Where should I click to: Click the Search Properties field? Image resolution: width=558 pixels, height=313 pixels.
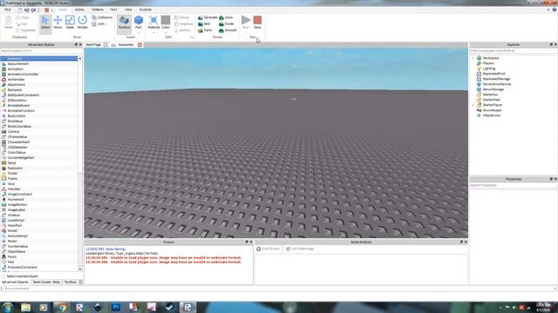(x=514, y=185)
